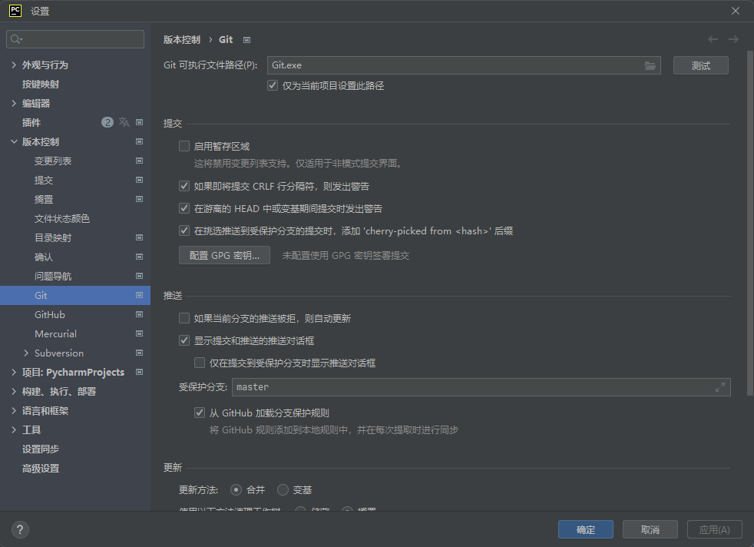Confirm with the 确定 button
754x547 pixels.
pyautogui.click(x=586, y=529)
